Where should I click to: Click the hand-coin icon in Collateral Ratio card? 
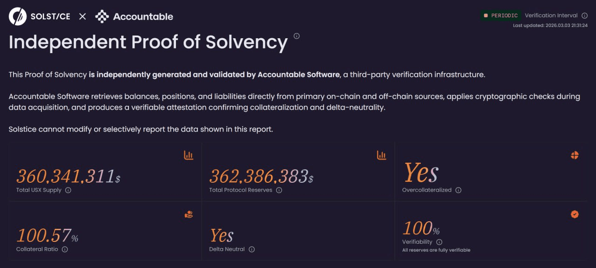[189, 214]
